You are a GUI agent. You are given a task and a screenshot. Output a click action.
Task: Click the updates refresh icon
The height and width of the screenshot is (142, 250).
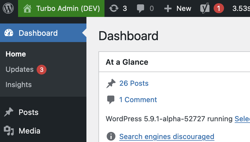coord(114,8)
